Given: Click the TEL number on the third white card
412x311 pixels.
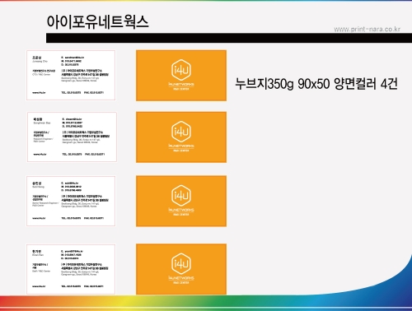Looking at the screenshot, I should tap(71, 218).
